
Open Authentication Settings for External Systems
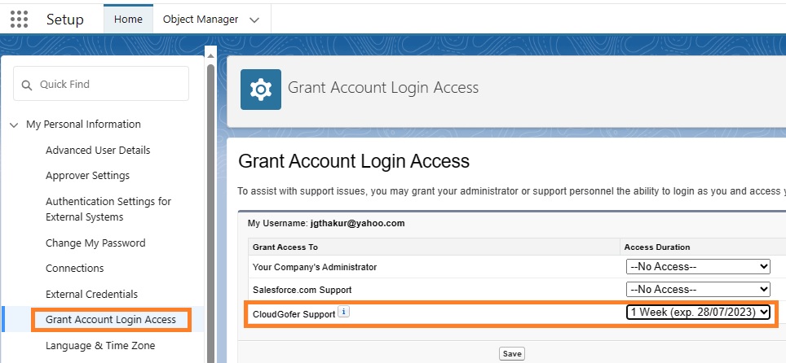(108, 209)
